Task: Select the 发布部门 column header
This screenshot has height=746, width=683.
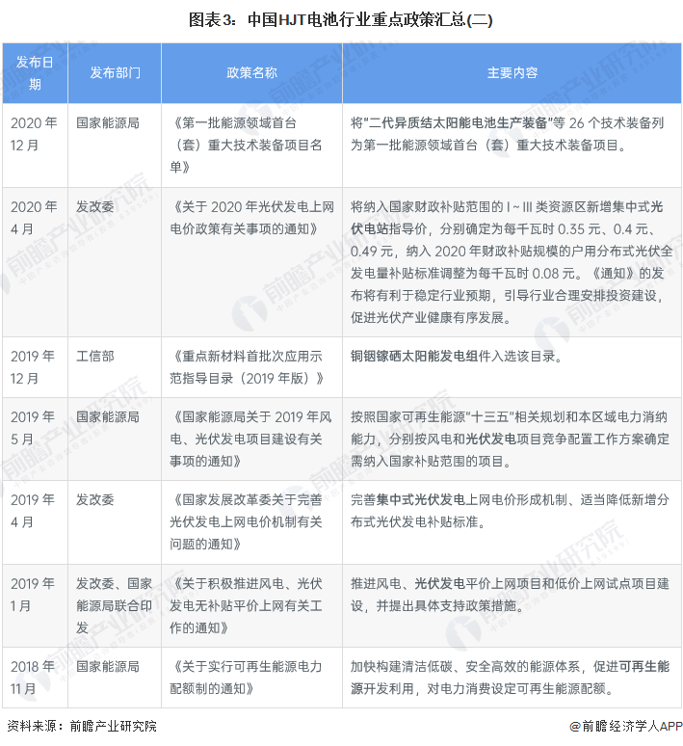Action: (x=115, y=72)
